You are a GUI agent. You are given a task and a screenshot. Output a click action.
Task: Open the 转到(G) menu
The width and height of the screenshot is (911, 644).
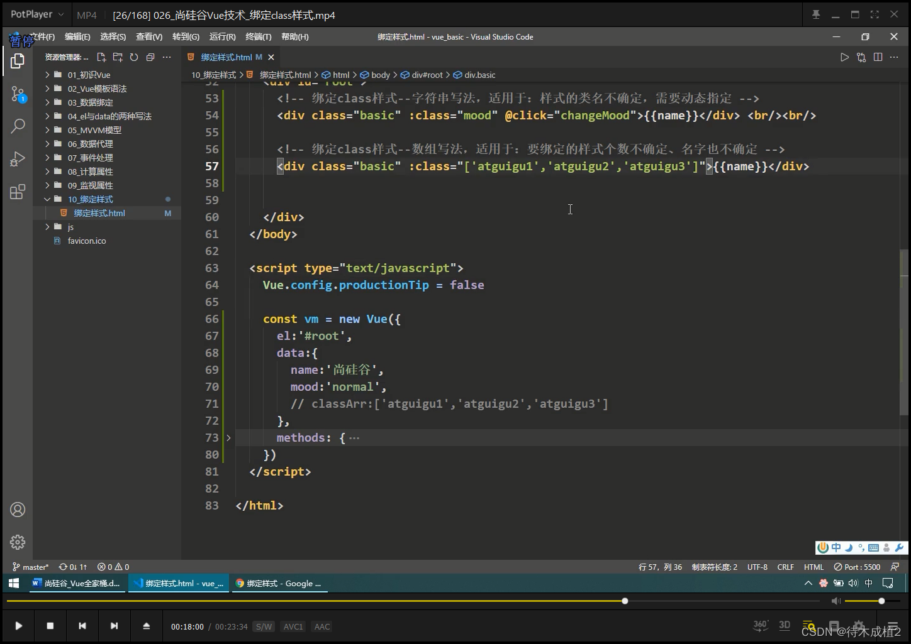tap(186, 37)
